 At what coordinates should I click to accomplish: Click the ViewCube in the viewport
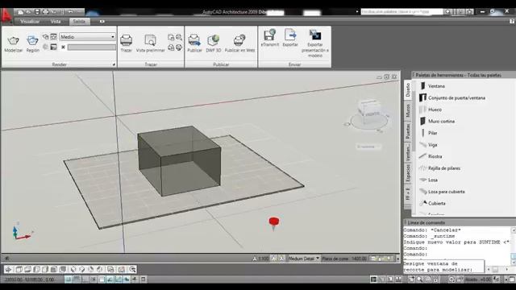(369, 110)
